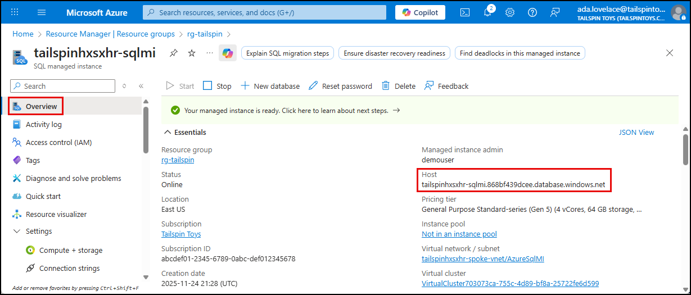Screen dimensions: 691x295
Task: Pin tailspinhxsxhr-sqlmi to dashboard
Action: [x=174, y=53]
